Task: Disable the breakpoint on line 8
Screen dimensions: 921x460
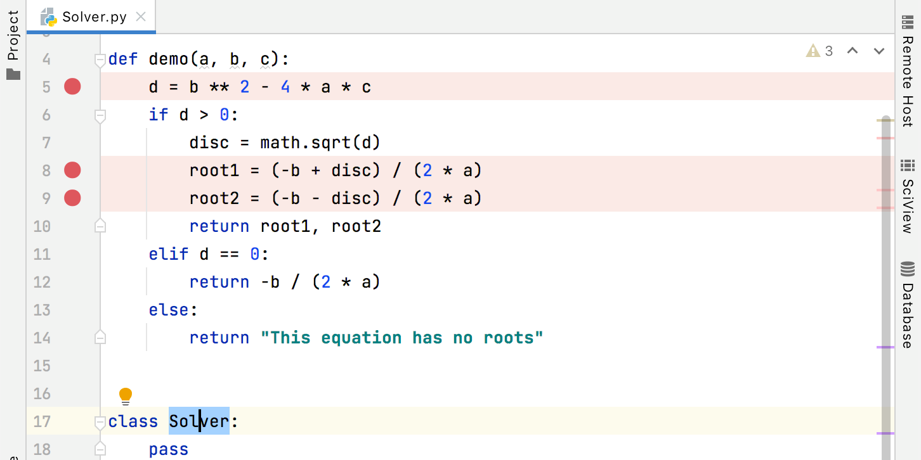Action: (x=72, y=170)
